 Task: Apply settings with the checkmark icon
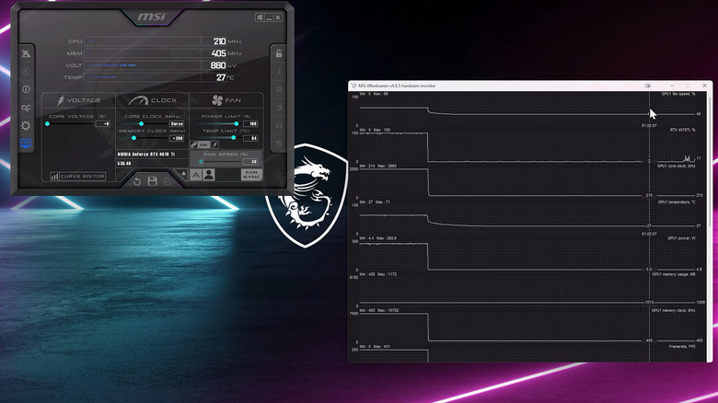click(168, 182)
